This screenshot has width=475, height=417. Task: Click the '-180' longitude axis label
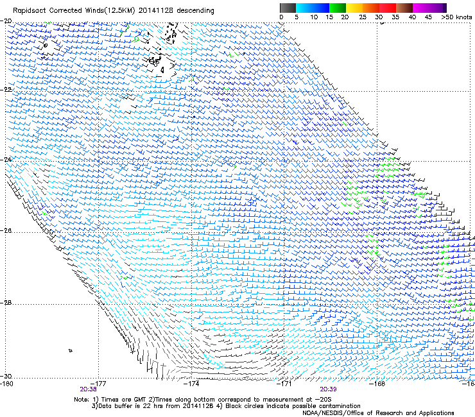click(6, 384)
